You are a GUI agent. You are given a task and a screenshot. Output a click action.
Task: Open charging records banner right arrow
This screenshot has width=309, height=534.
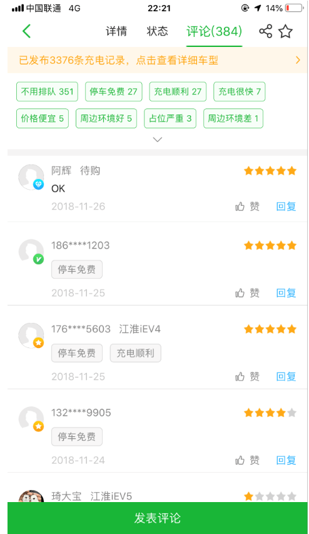[298, 60]
